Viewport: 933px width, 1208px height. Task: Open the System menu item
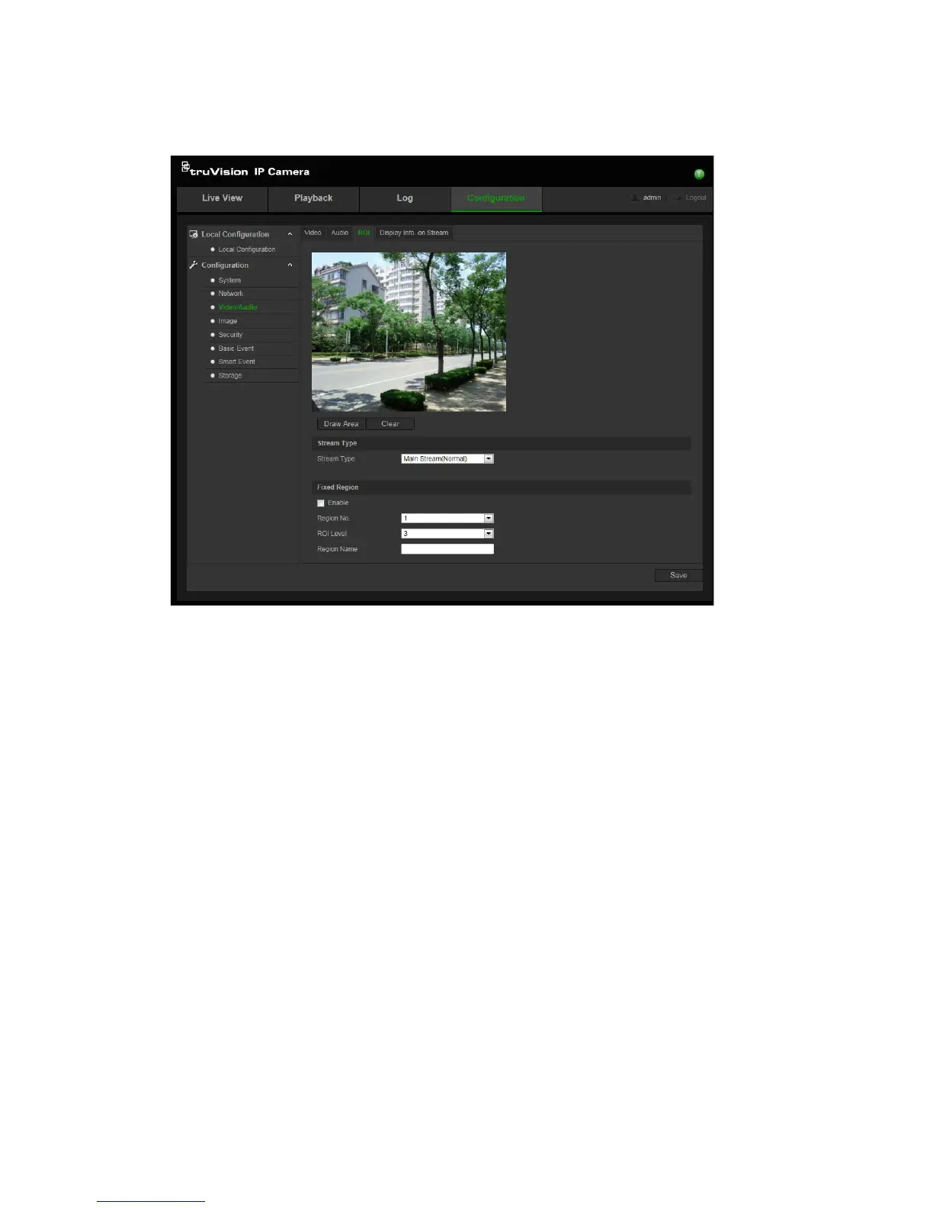tap(229, 280)
